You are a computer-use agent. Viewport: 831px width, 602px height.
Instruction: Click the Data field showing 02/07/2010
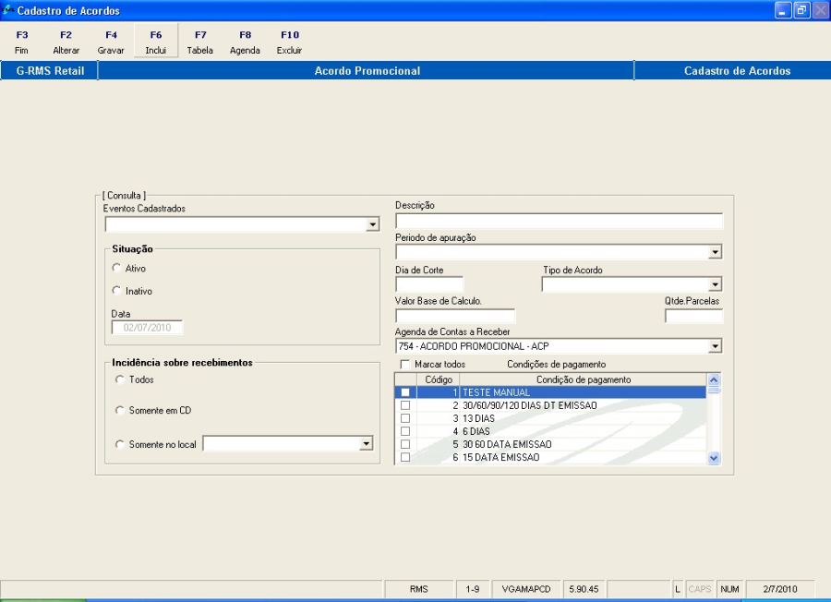[148, 328]
